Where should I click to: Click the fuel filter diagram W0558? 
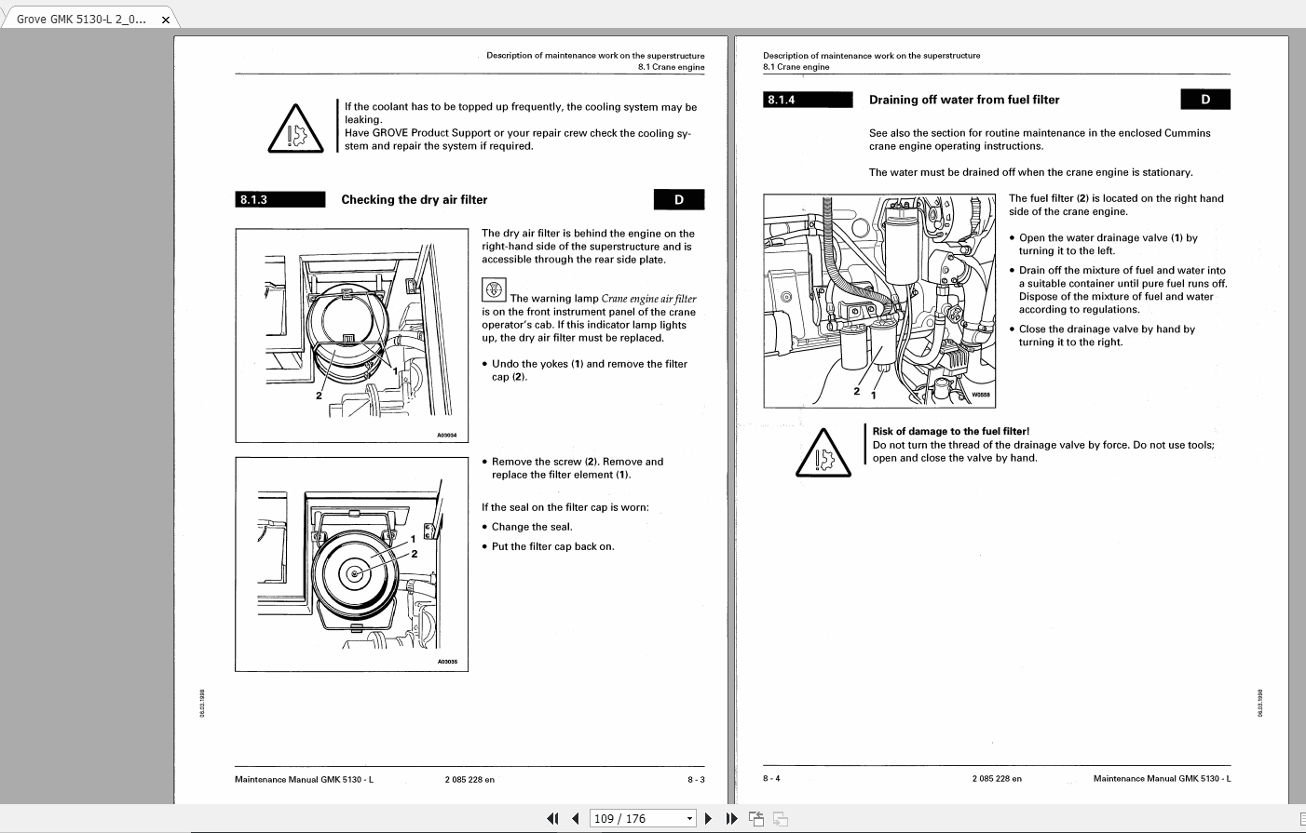879,300
